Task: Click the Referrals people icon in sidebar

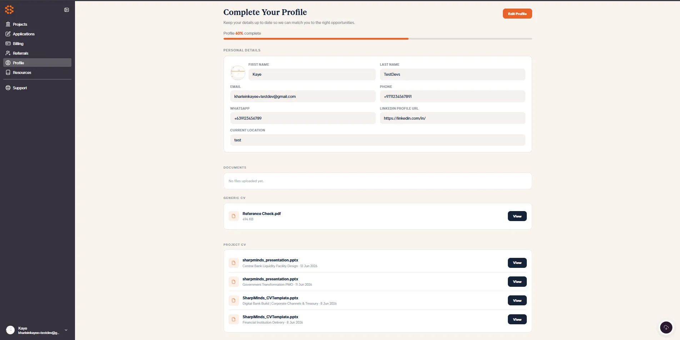Action: [8, 53]
